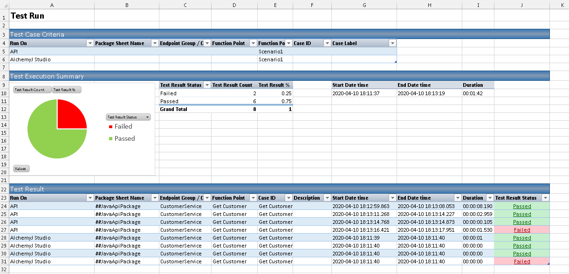Select column J header
The image size is (569, 274).
521,5
